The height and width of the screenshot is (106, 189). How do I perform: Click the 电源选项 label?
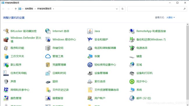point(142,48)
